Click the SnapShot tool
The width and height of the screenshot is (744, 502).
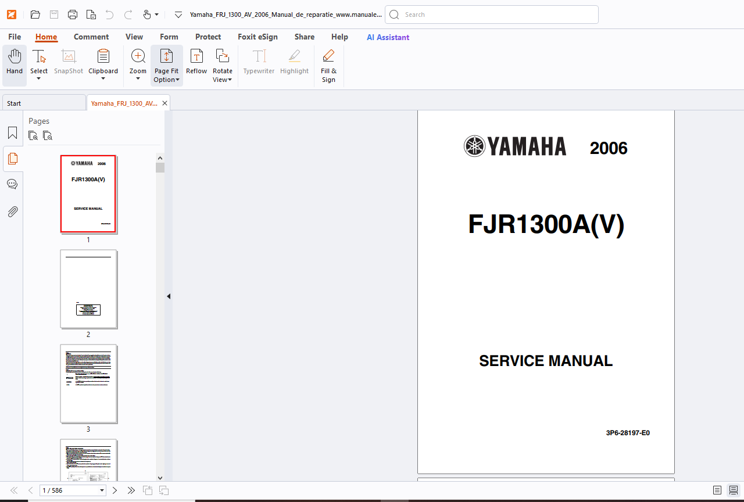(69, 62)
